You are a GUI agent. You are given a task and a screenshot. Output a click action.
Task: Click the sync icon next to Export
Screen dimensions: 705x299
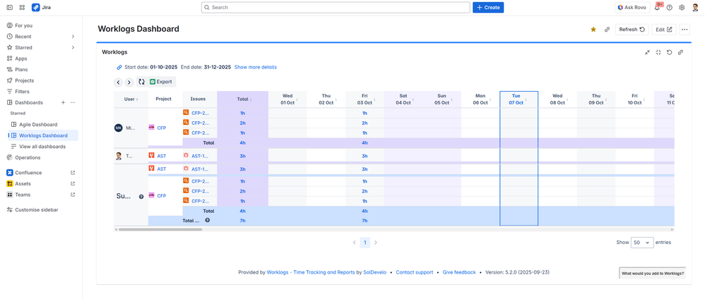point(141,82)
